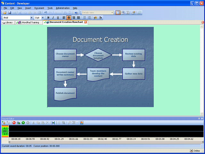205x154 pixels.
Task: Toggle Underline formatting
Action: coord(58,18)
